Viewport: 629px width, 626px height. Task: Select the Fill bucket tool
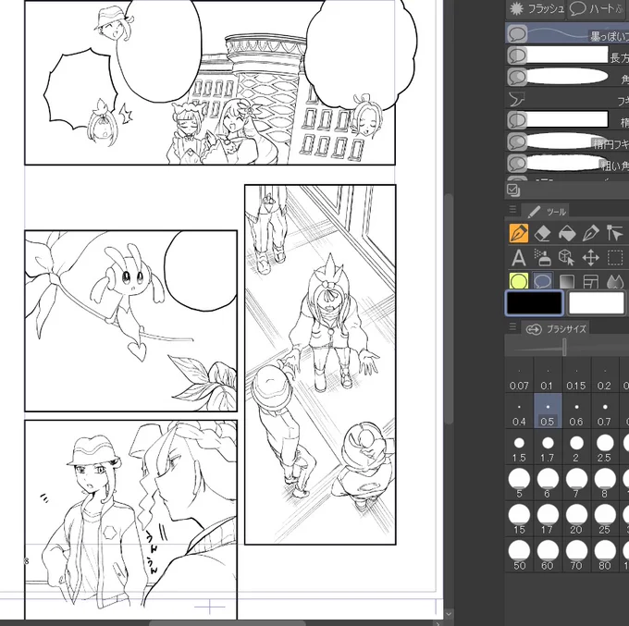point(567,233)
